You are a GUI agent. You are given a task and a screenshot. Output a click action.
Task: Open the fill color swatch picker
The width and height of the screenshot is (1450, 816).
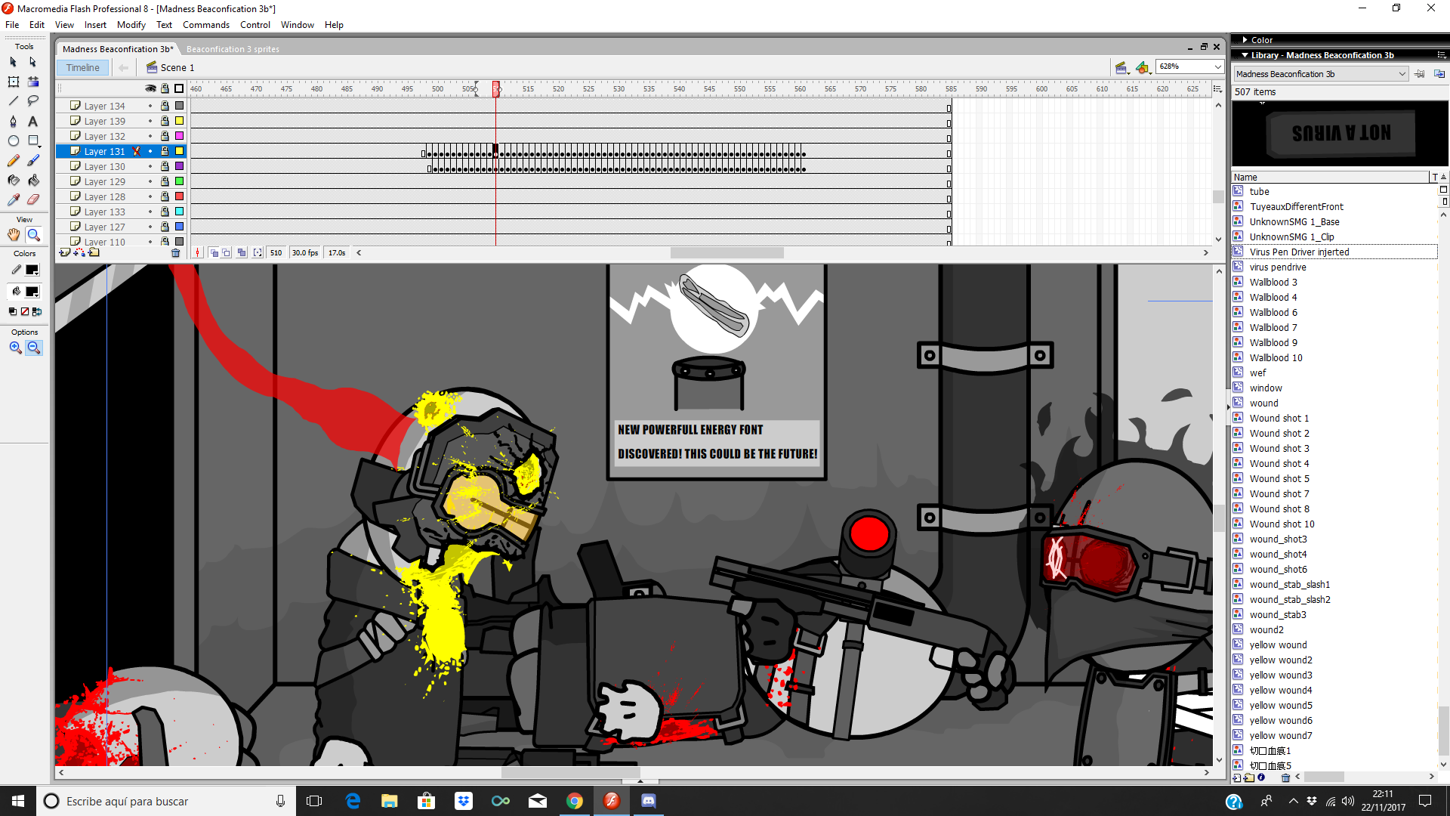(32, 292)
